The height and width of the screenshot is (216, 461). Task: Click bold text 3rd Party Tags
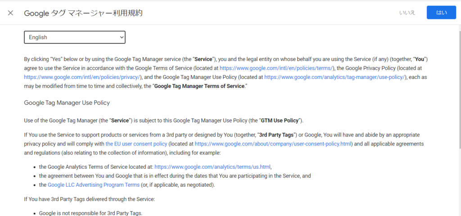(276, 135)
